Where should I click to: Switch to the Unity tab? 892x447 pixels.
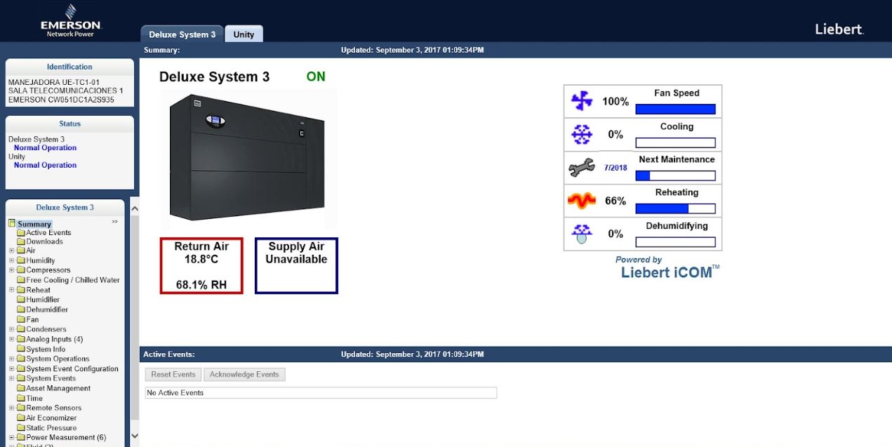(x=244, y=34)
